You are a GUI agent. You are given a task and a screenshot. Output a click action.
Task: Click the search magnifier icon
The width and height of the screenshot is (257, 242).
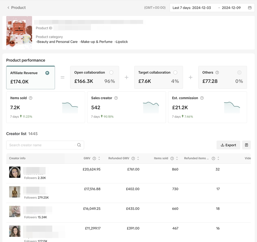pyautogui.click(x=79, y=145)
